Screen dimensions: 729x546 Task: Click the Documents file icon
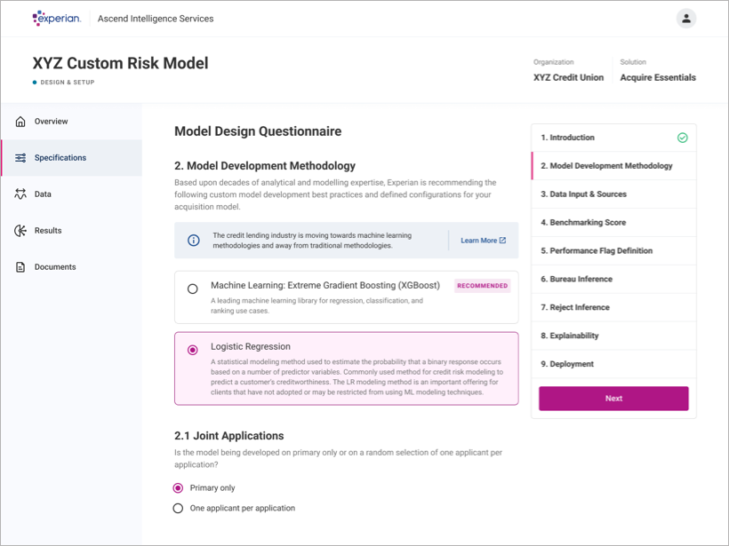pos(20,267)
